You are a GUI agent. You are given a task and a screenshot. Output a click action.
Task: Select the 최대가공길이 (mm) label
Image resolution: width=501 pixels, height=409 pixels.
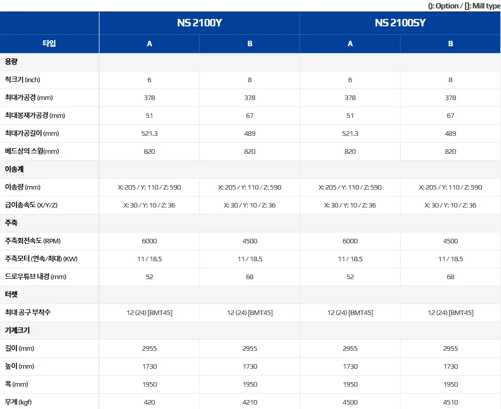coord(32,133)
